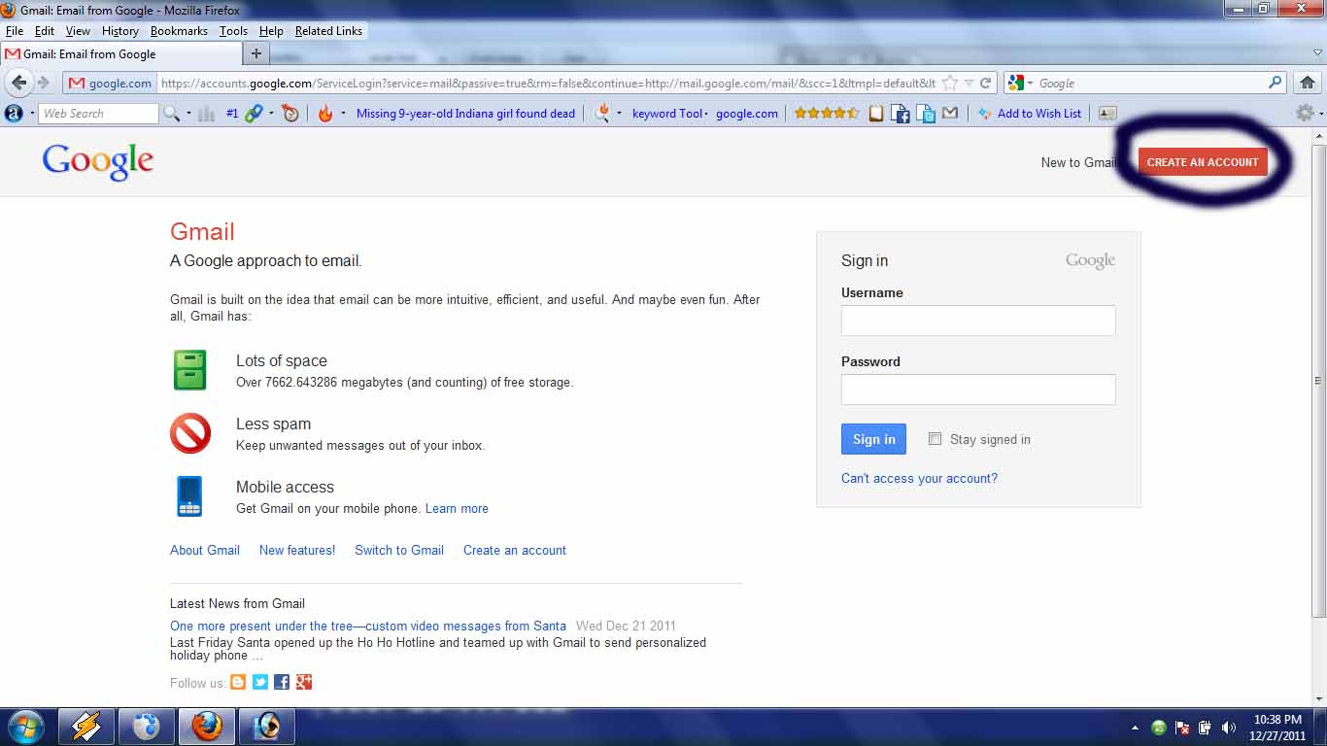
Task: Select the Gmail: Email from Google tab
Action: tap(119, 54)
